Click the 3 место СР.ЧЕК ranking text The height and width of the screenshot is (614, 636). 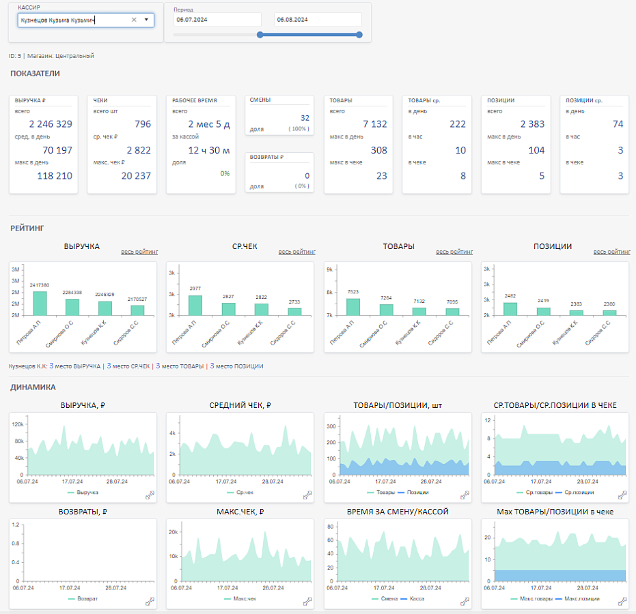point(128,366)
